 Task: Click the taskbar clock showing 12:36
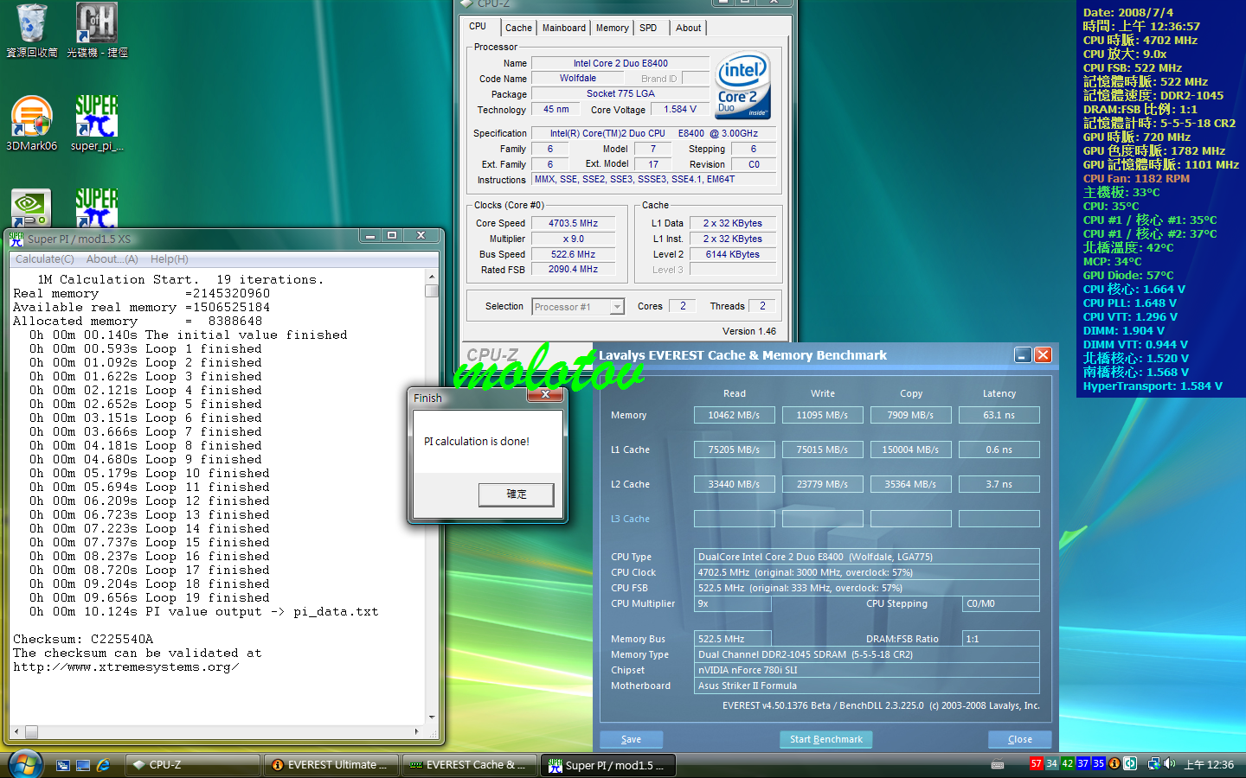coord(1209,764)
